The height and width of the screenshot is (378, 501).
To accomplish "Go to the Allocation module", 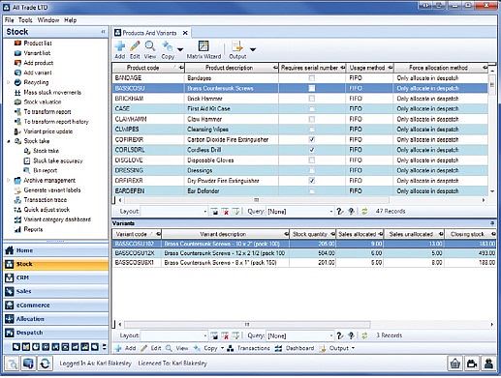I will pos(56,319).
